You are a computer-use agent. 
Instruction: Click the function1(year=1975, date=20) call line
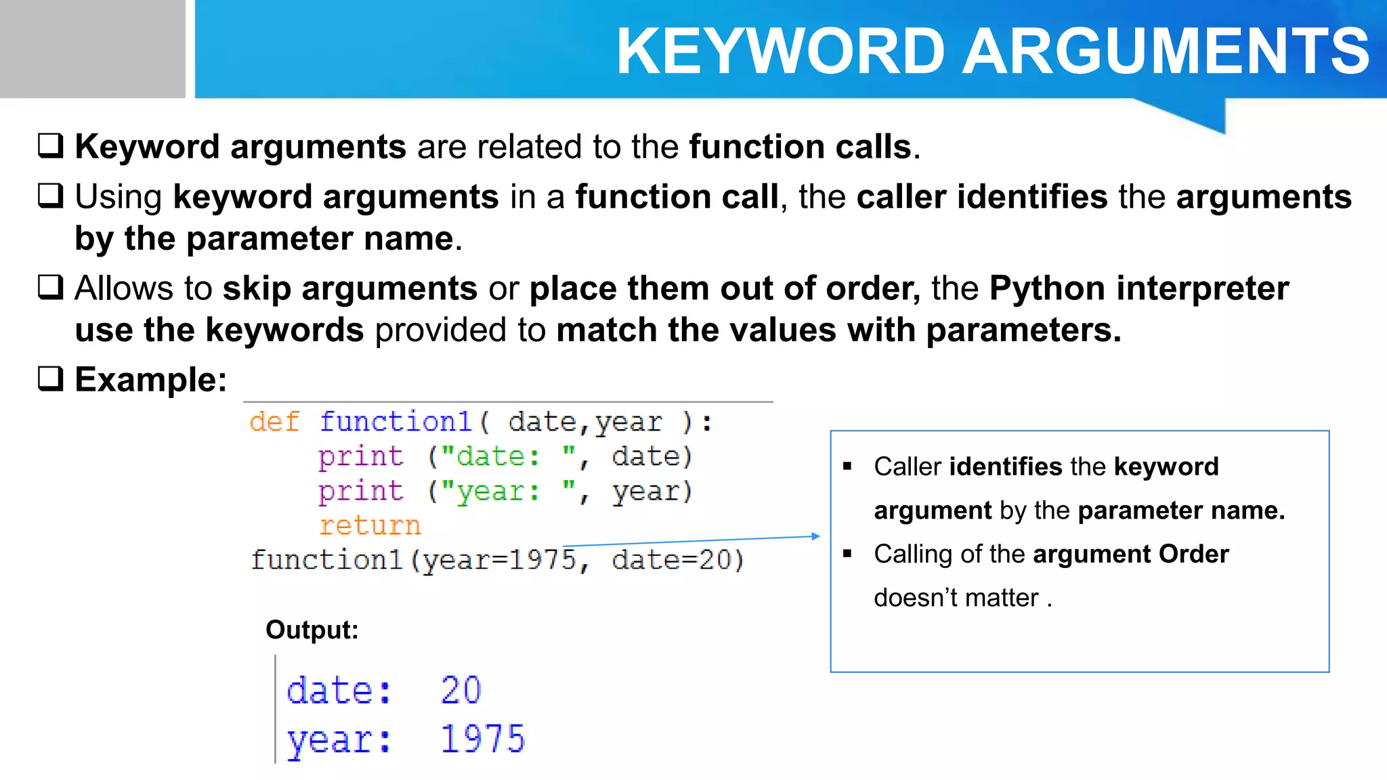[498, 560]
